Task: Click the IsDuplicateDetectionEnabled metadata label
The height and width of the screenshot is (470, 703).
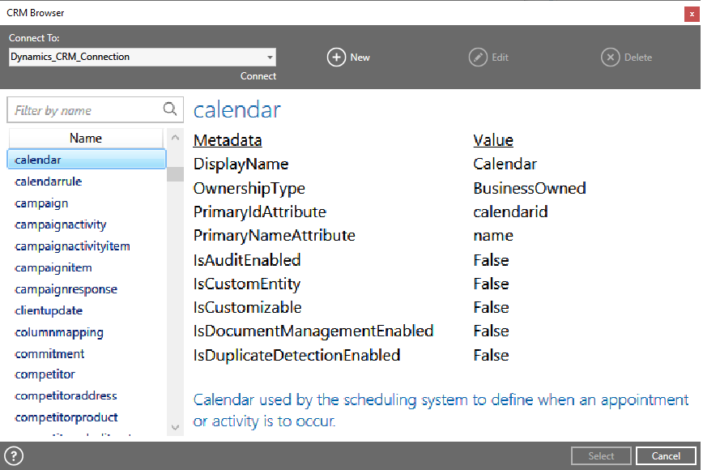Action: click(296, 355)
